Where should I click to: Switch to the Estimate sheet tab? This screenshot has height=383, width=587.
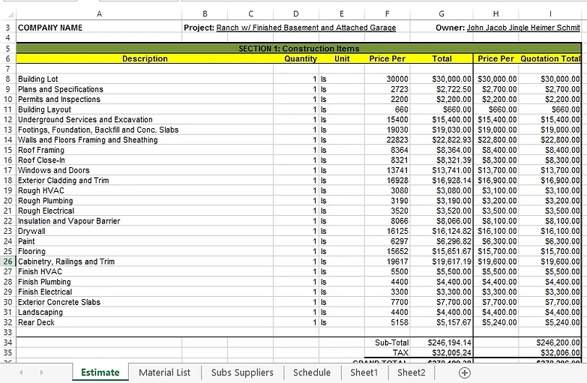pyautogui.click(x=100, y=373)
